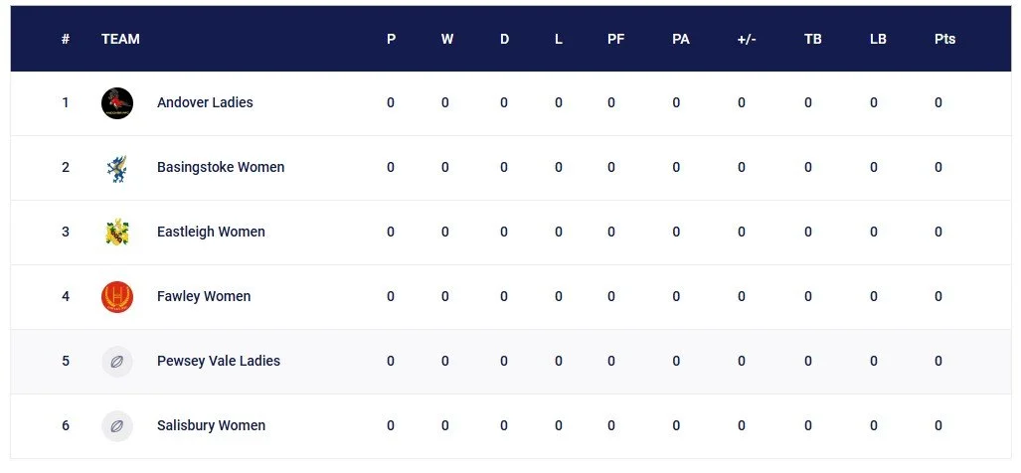Screen dimensions: 1021x473
Task: Click the # position column header
Action: [66, 39]
